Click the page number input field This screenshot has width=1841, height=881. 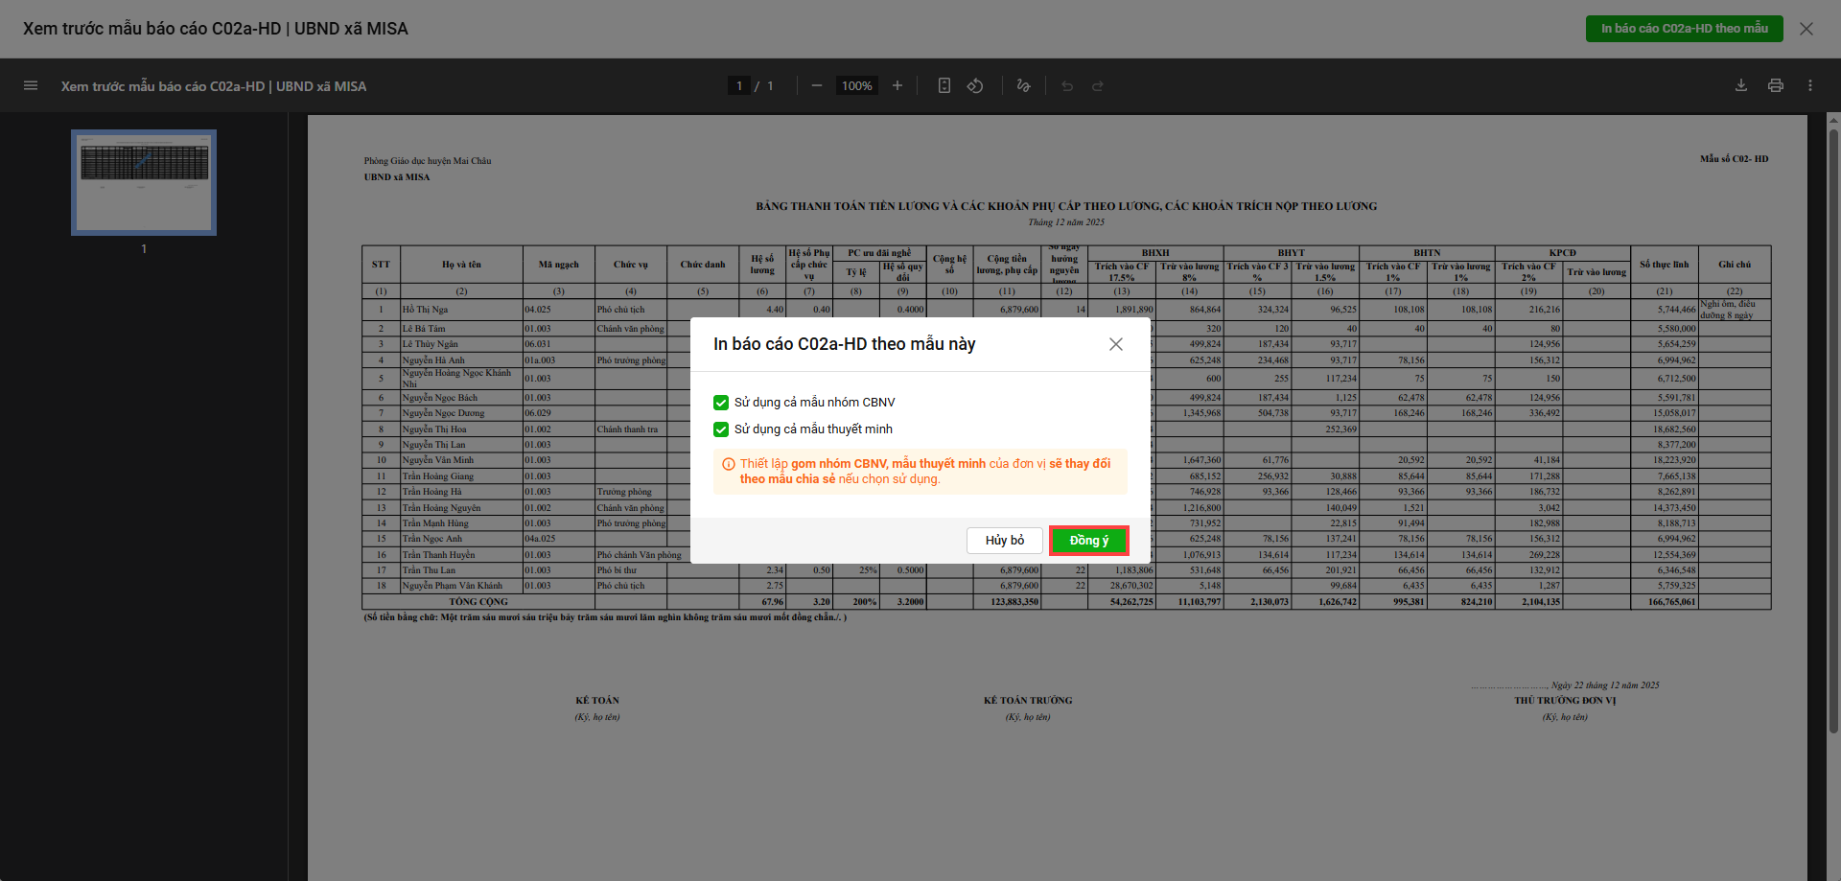coord(739,86)
